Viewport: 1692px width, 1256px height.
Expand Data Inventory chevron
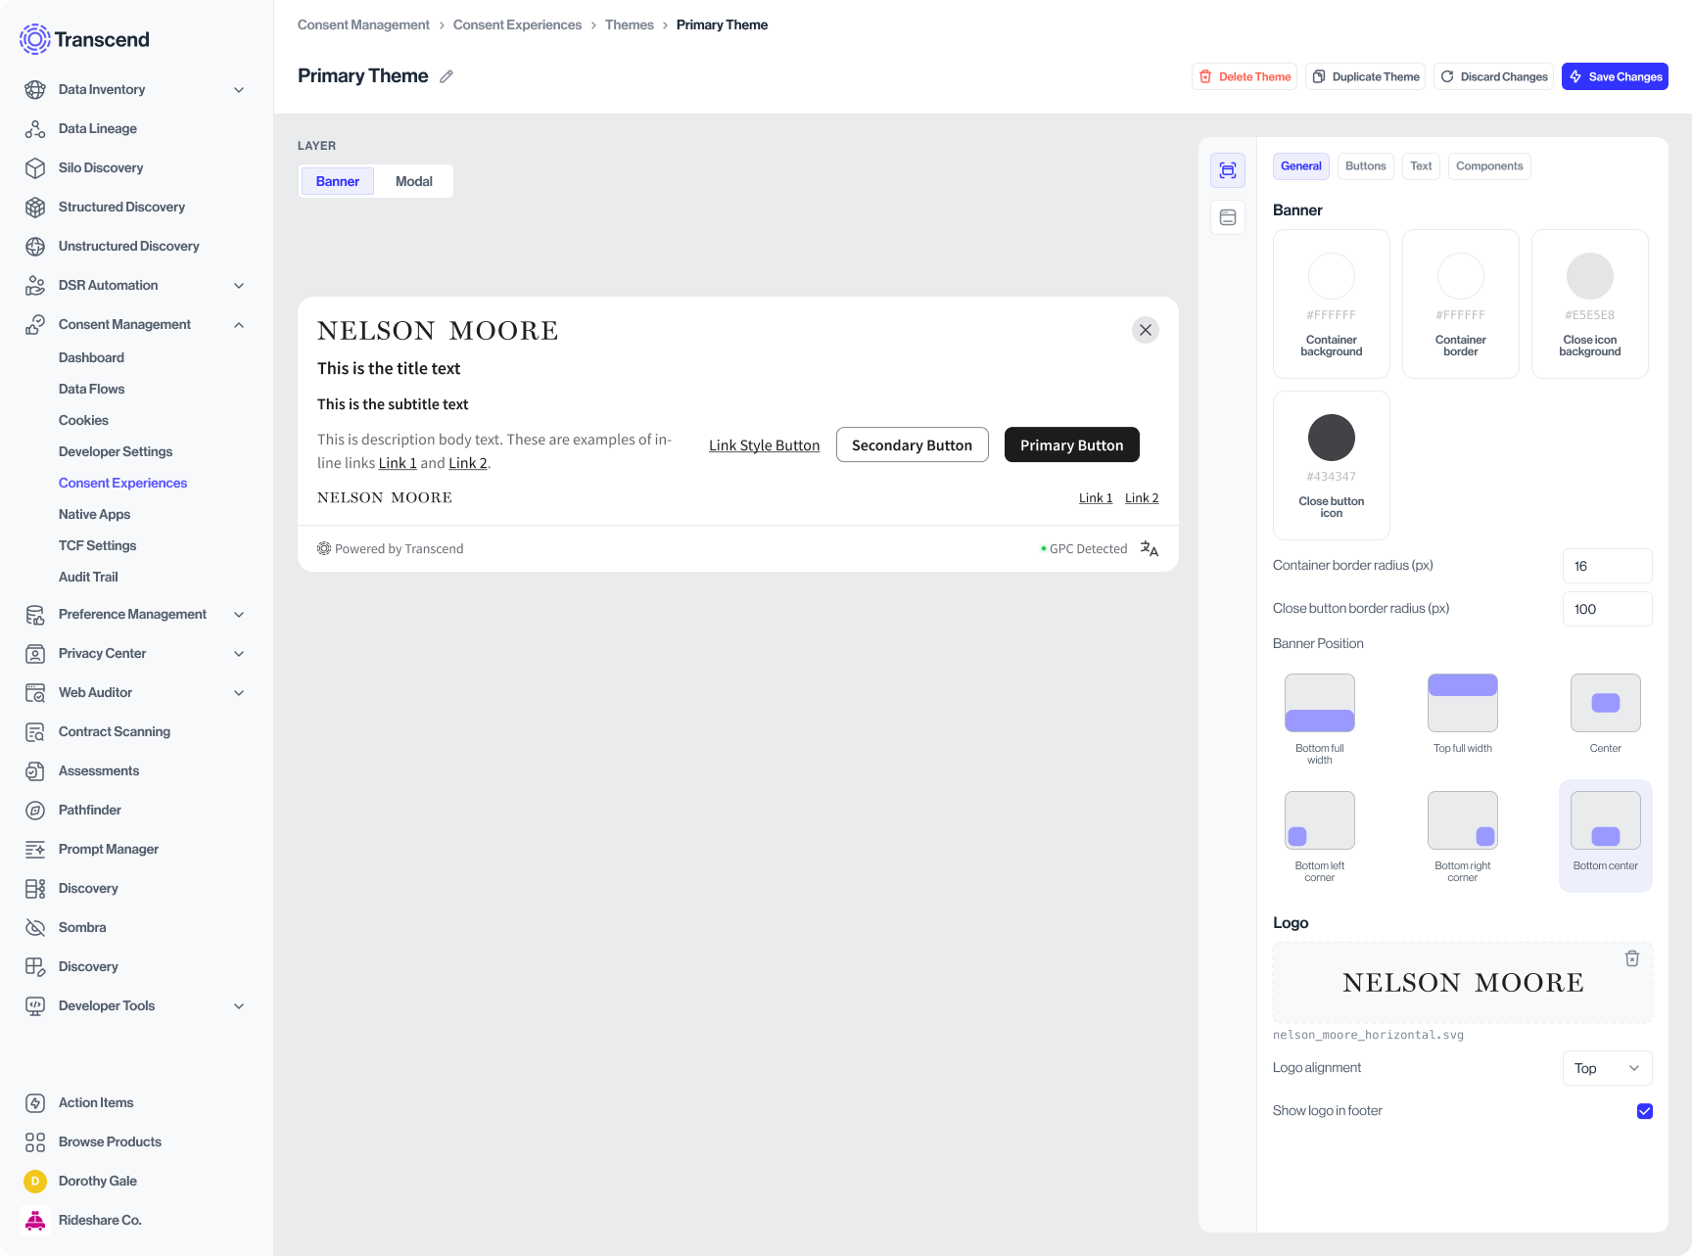239,90
